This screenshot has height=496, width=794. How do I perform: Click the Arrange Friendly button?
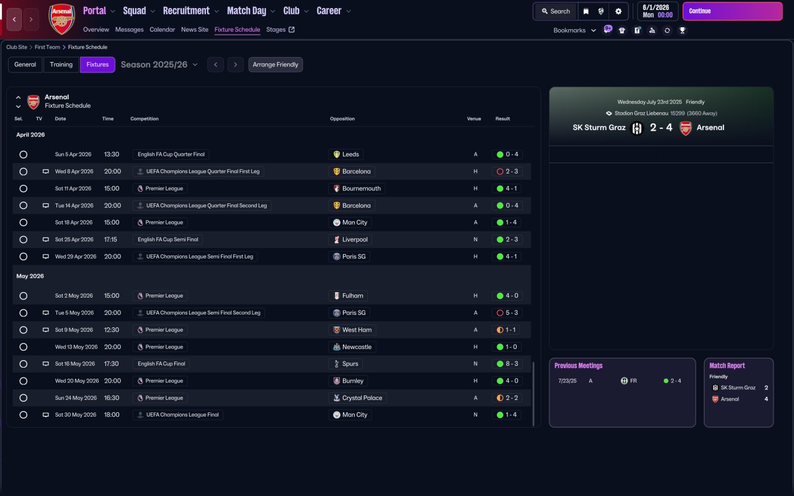pos(275,64)
